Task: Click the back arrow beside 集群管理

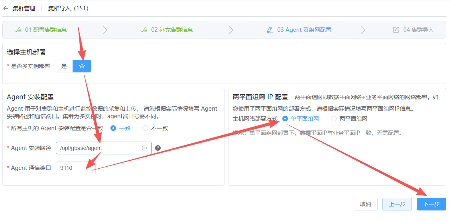Action: coord(6,8)
